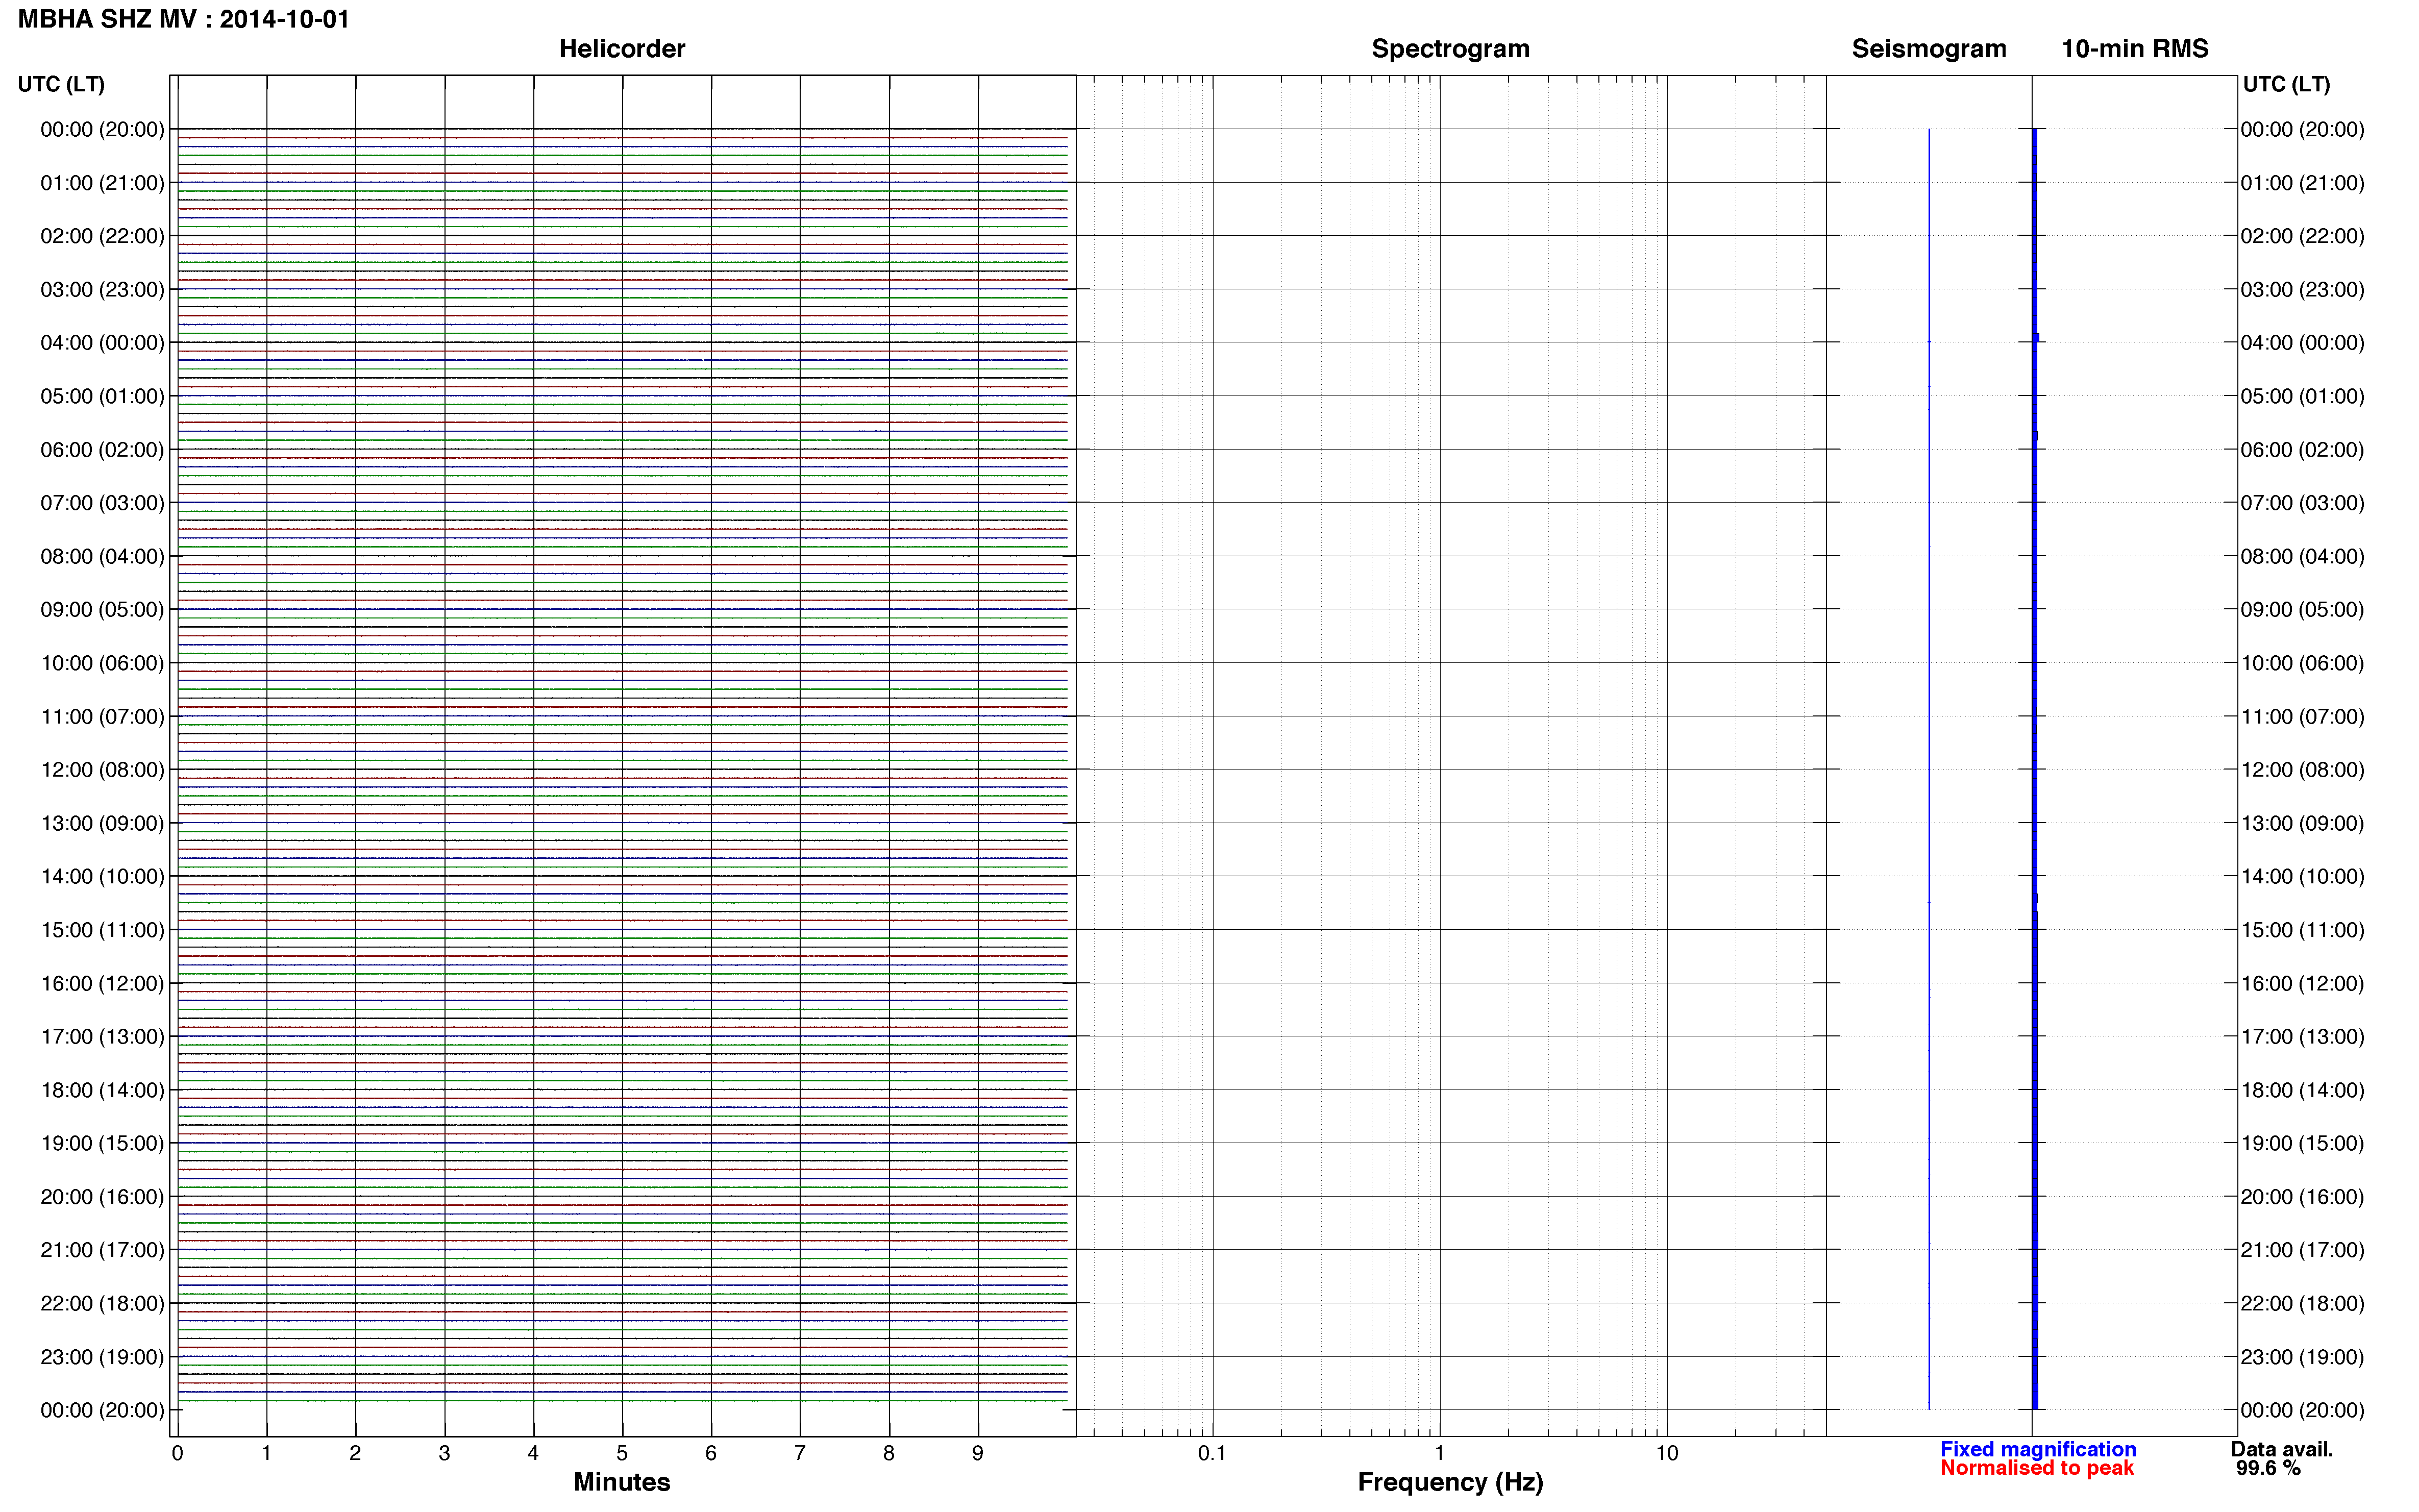Click left axis label '04:00 (00:00)'
The width and height of the screenshot is (2419, 1512).
click(x=102, y=343)
